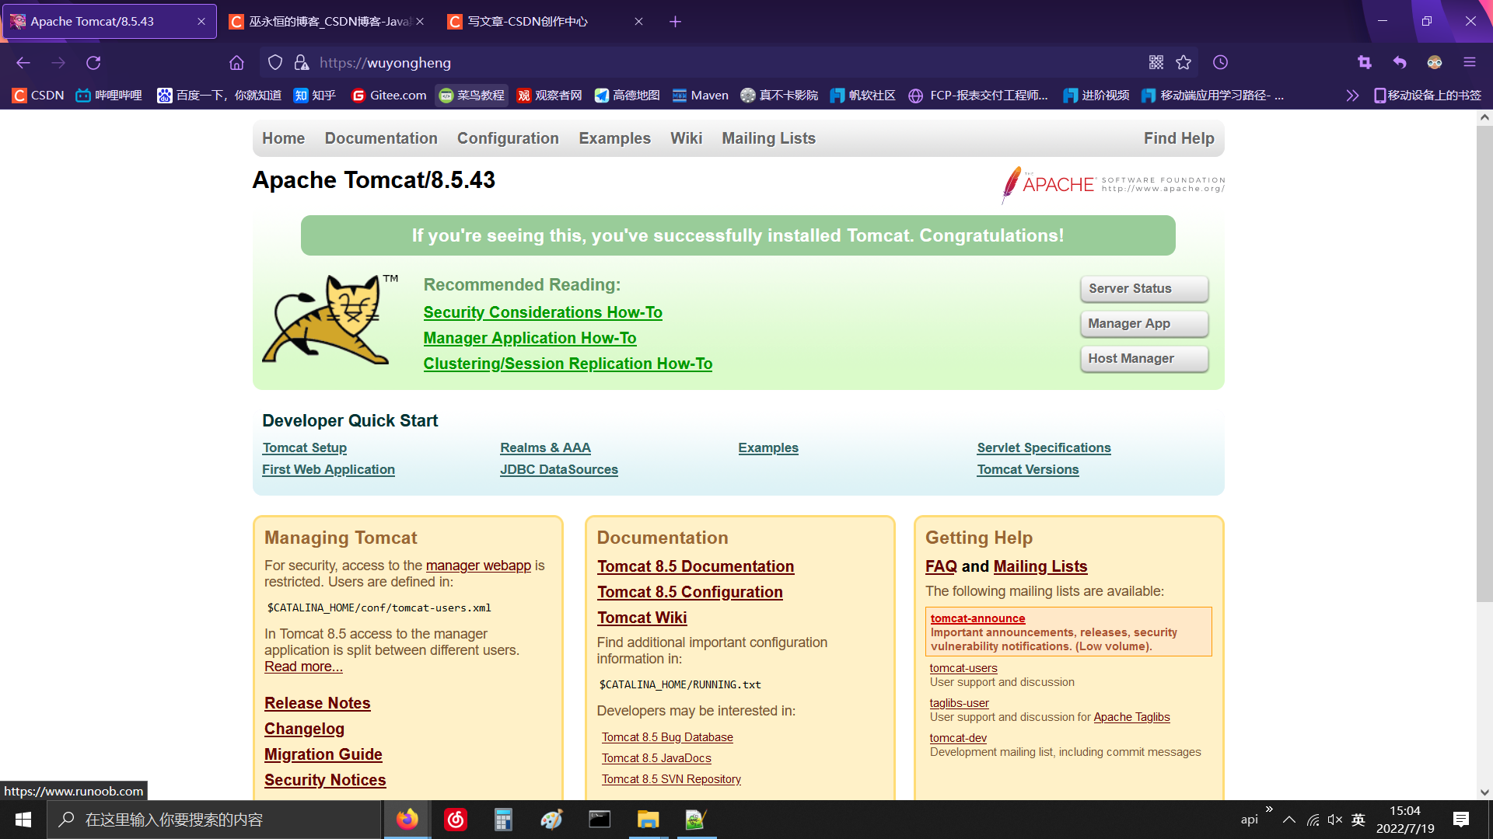1493x839 pixels.
Task: Open the Firefox hamburger menu
Action: pos(1470,63)
